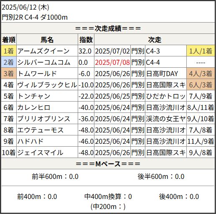Click the 4人/3着 highlighted result cell
This screenshot has width=216, height=214.
pos(201,74)
